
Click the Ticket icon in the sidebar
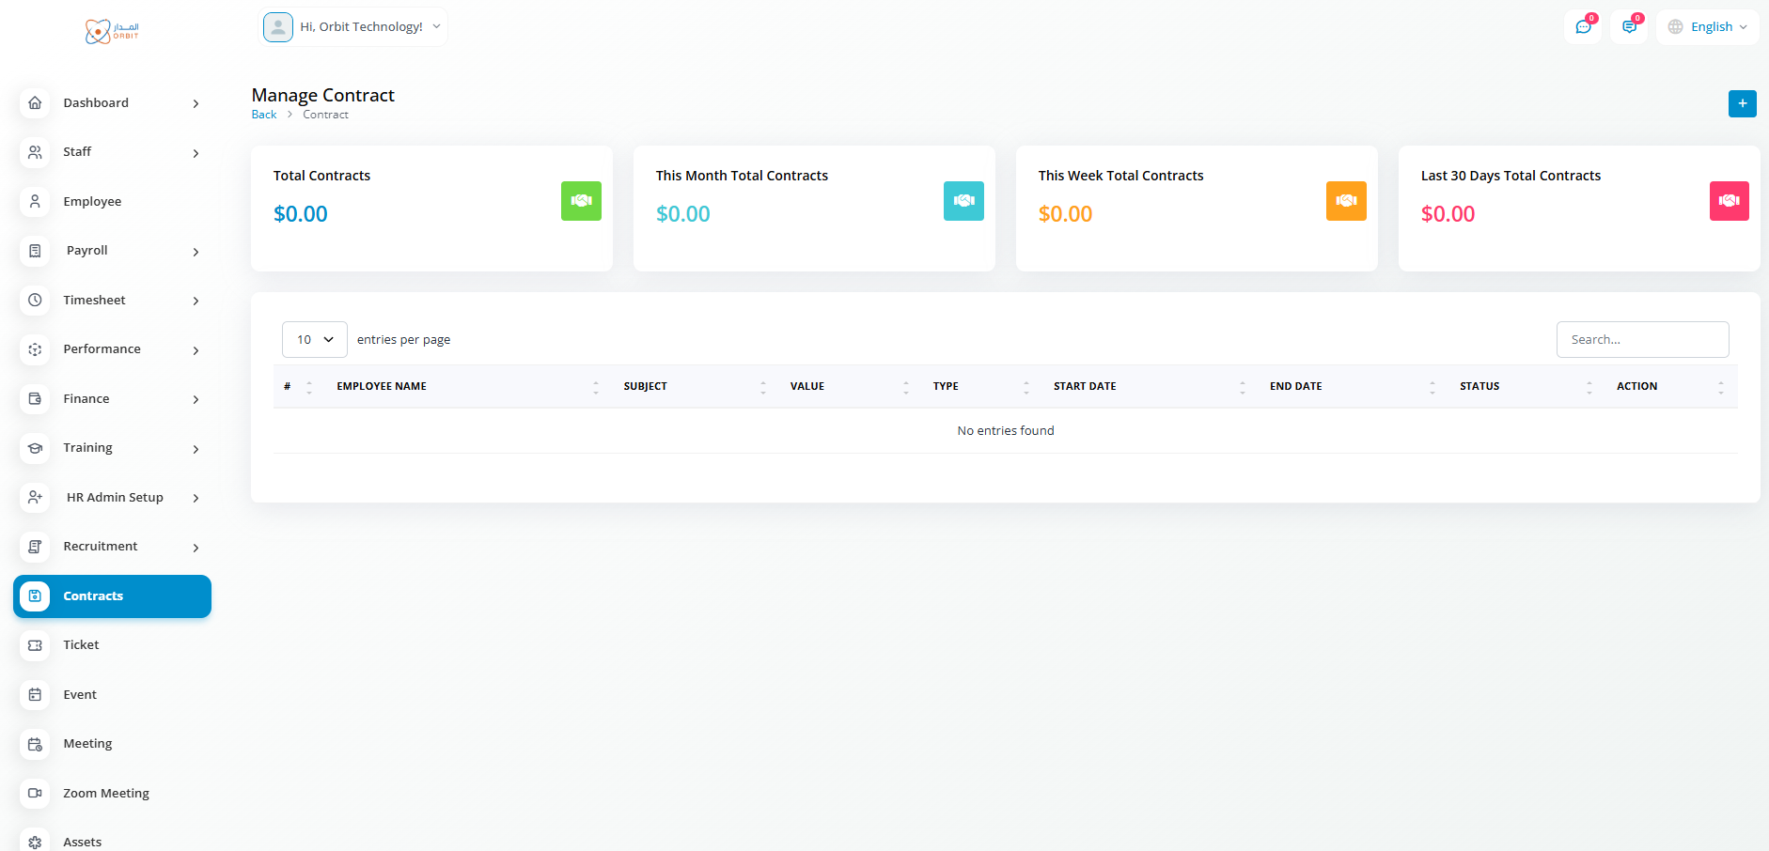point(35,645)
